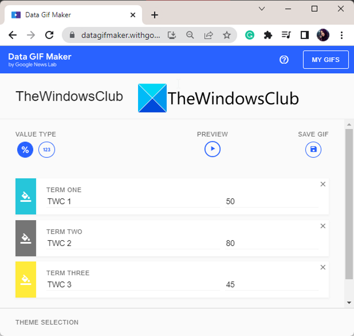The image size is (354, 336).
Task: Toggle the browser side panel
Action: click(x=304, y=35)
